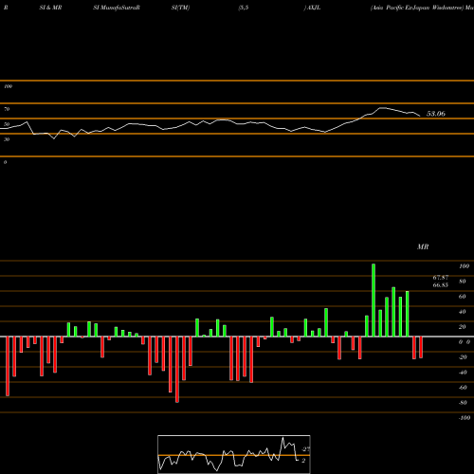Click the MR axis label -100
474x474 pixels.
coord(465,418)
